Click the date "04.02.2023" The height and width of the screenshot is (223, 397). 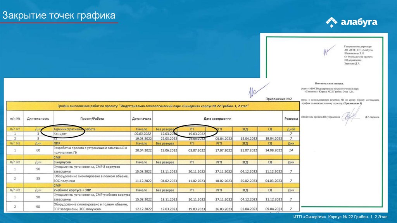coord(169,181)
